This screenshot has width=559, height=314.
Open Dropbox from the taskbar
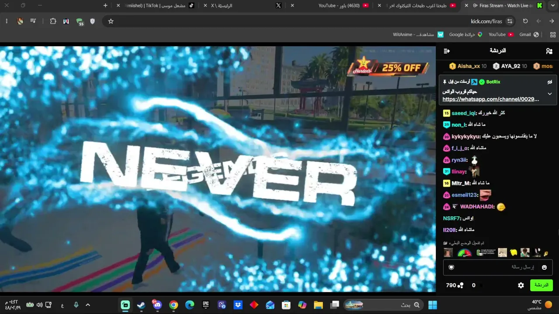pos(238,305)
